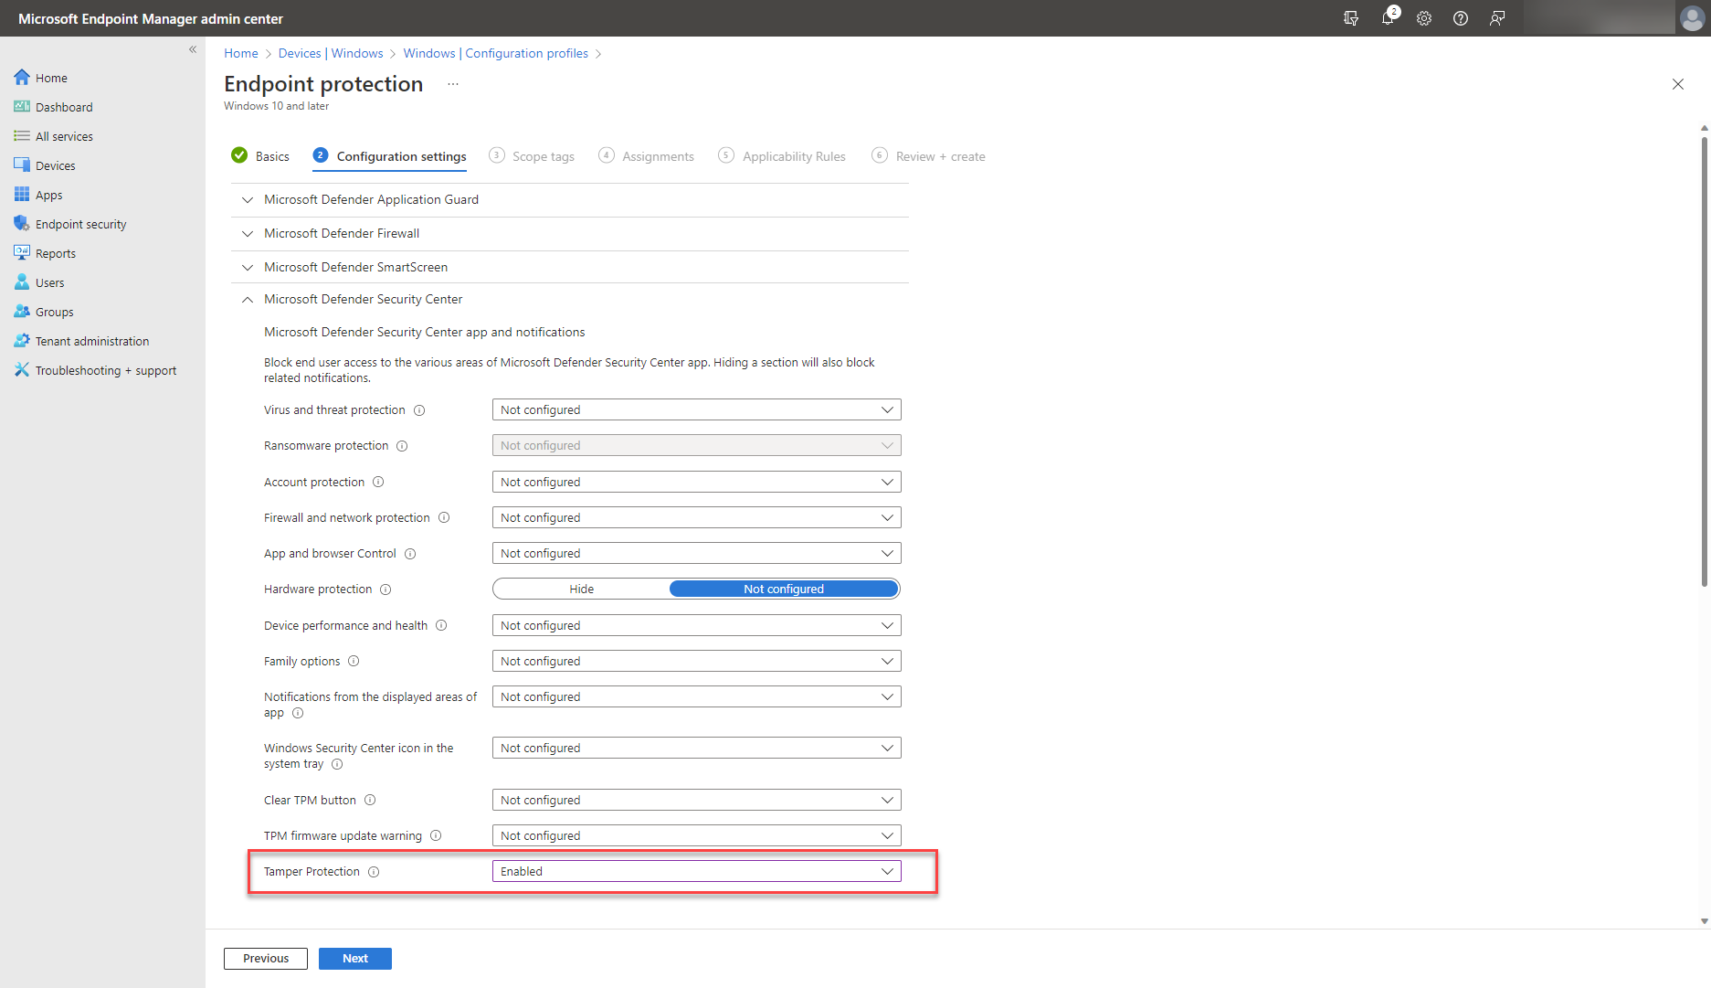Image resolution: width=1711 pixels, height=988 pixels.
Task: Expand Microsoft Defender SmartScreen section
Action: pyautogui.click(x=570, y=268)
